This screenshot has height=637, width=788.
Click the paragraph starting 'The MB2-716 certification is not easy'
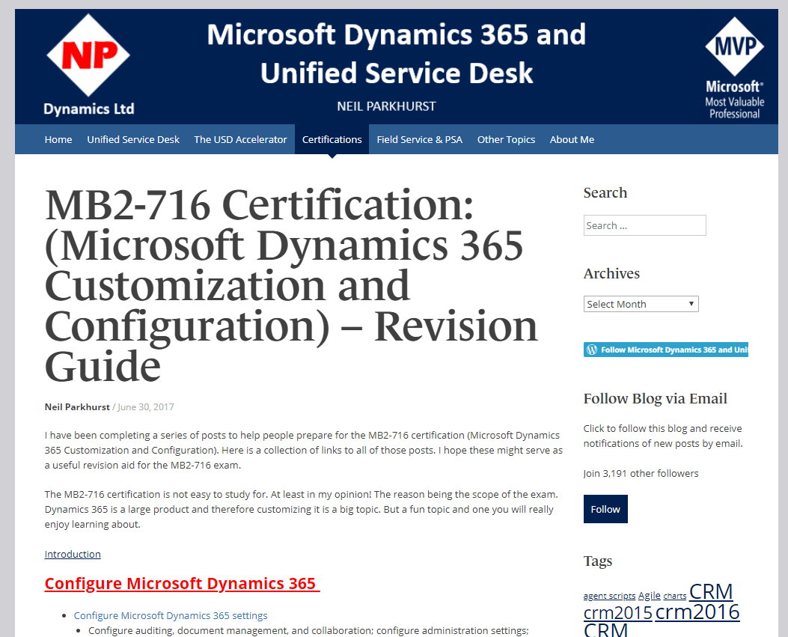[301, 509]
